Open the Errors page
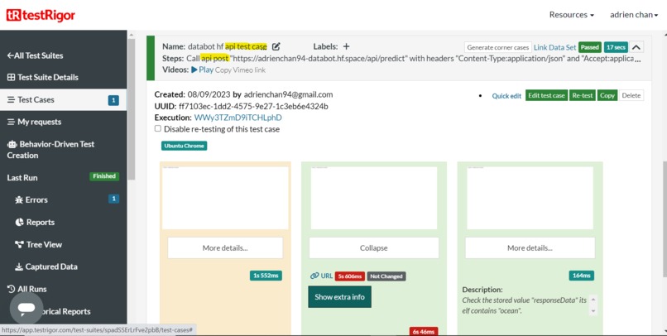Viewport: 667px width, 336px height. (x=31, y=200)
